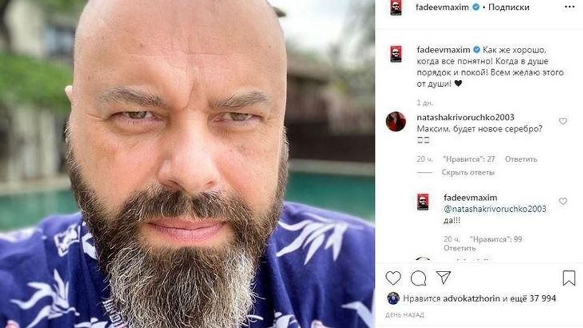Like fadeevmaxim's reply 'да!!!' heart
The image size is (583, 328).
point(563,201)
